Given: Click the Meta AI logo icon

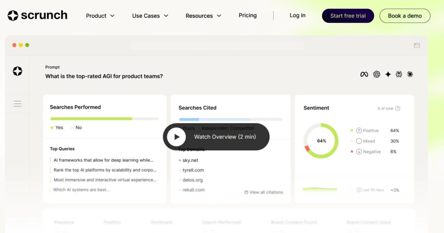Looking at the screenshot, I should (x=364, y=74).
